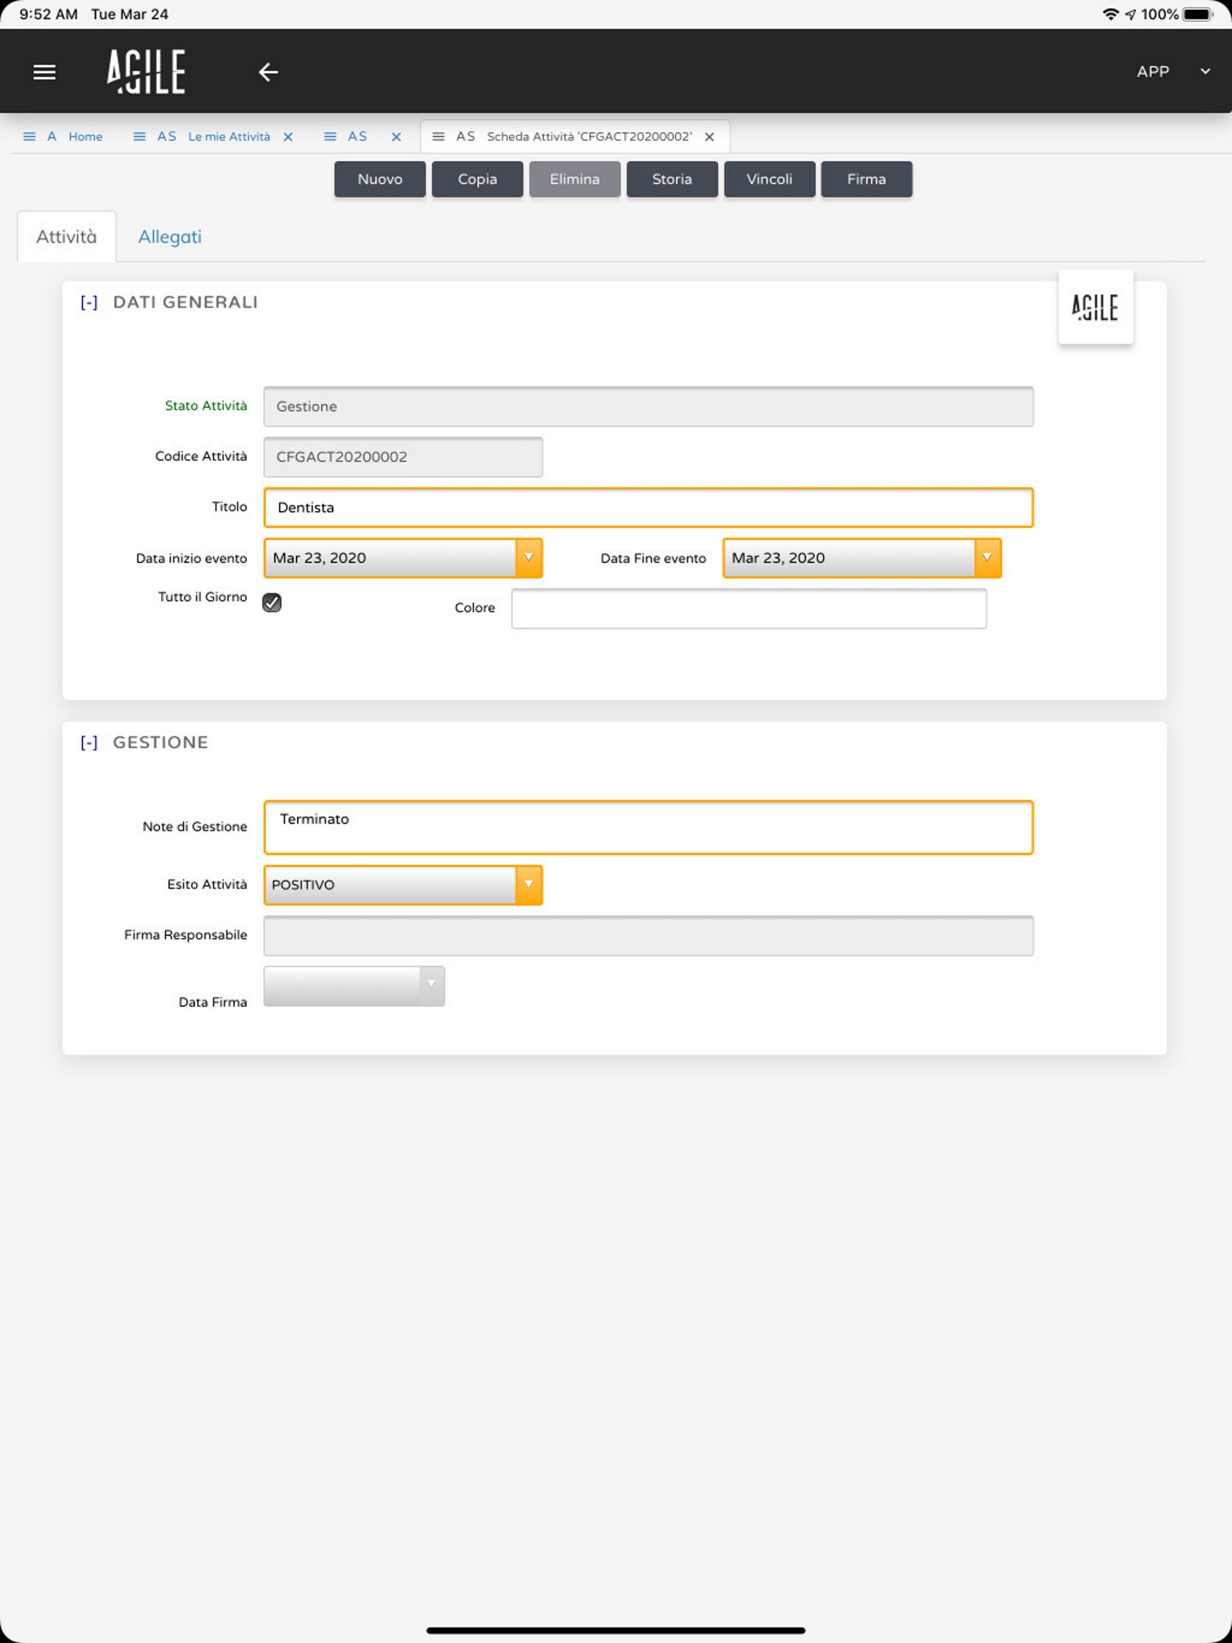The width and height of the screenshot is (1232, 1643).
Task: Select the unnamed AS tab
Action: tap(357, 137)
